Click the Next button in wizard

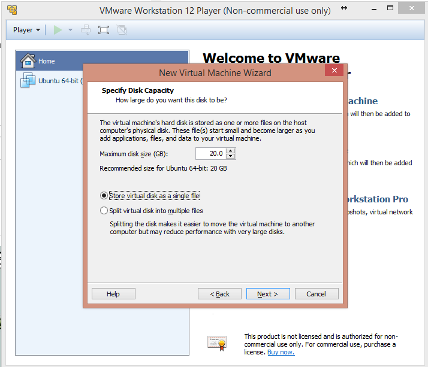point(268,294)
